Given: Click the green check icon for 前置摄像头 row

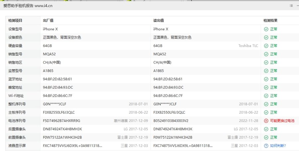Looking at the screenshot, I should [266, 137].
